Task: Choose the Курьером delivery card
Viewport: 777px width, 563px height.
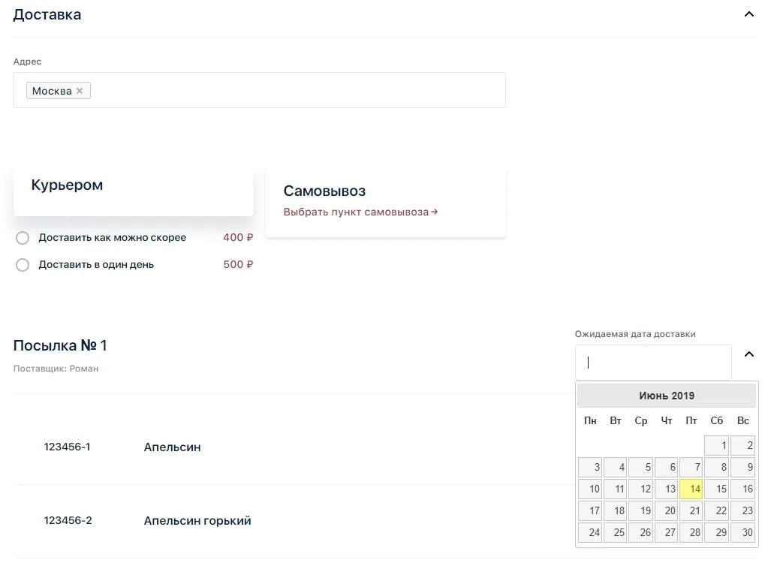Action: 134,193
